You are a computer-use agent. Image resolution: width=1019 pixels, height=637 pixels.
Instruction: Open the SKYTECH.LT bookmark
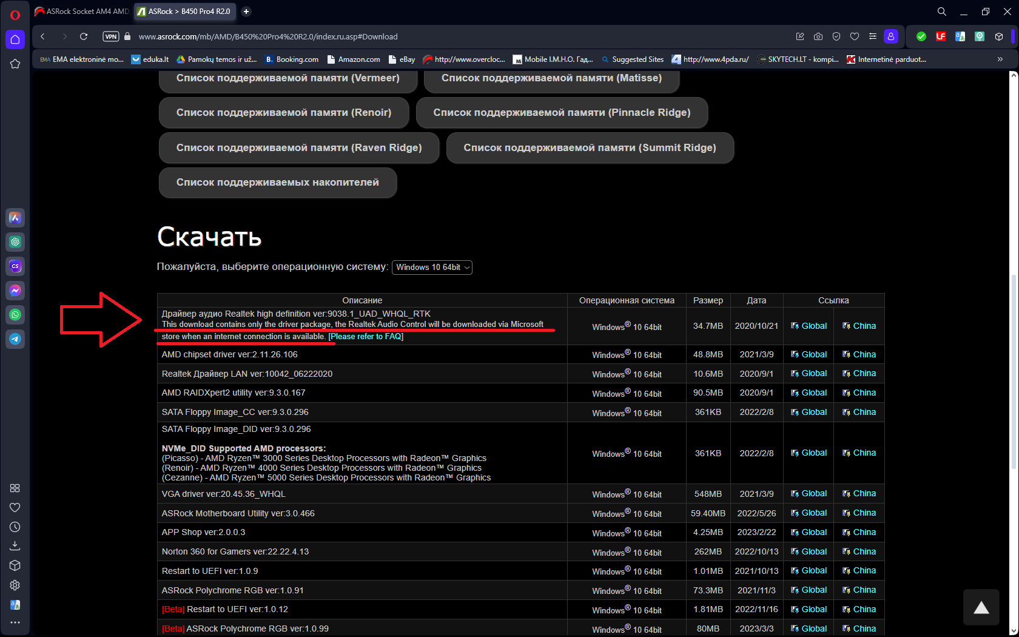pos(798,59)
